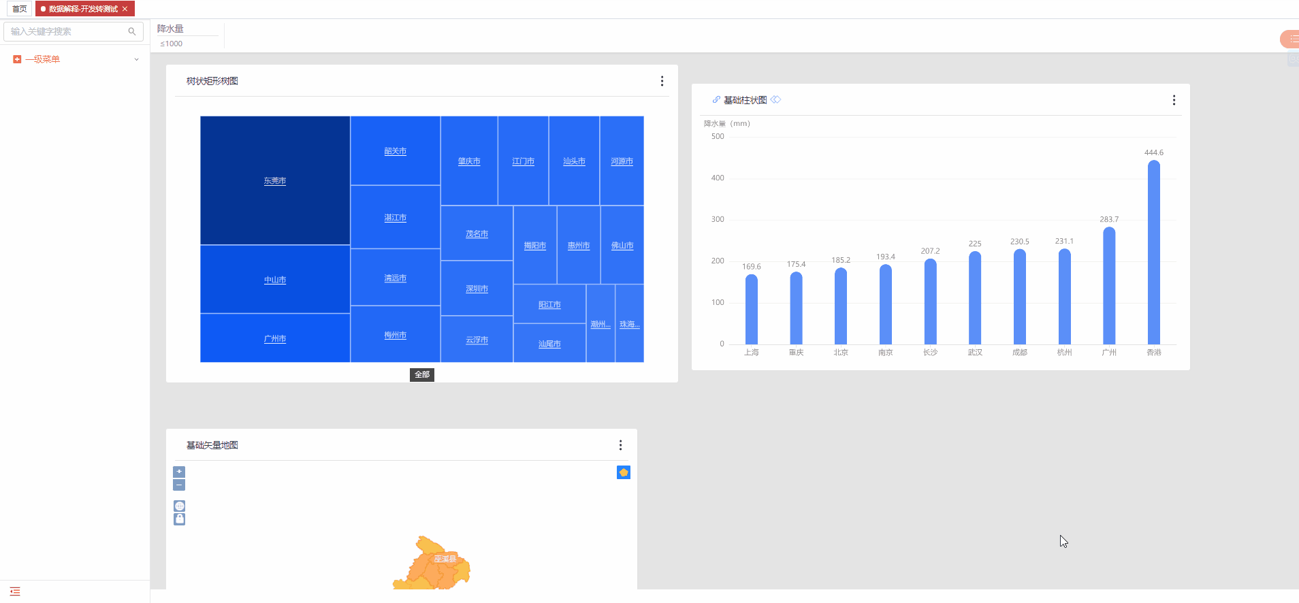Image resolution: width=1299 pixels, height=603 pixels.
Task: Toggle the lock icon on the map
Action: (x=179, y=519)
